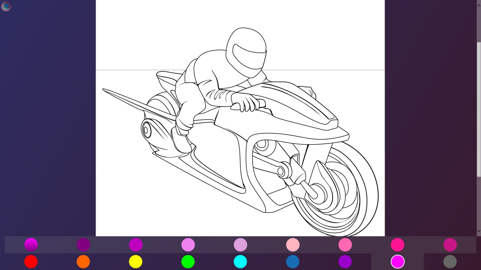
Task: Pick the violet shade swatch
Action: tap(188, 244)
